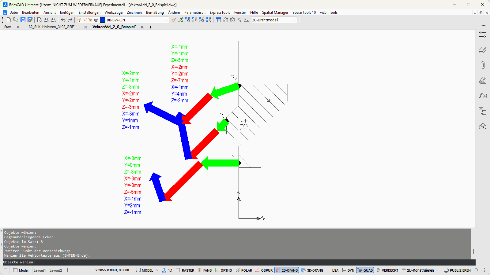Open the 2D-Drahtmodell visual style dropdown

(x=294, y=20)
